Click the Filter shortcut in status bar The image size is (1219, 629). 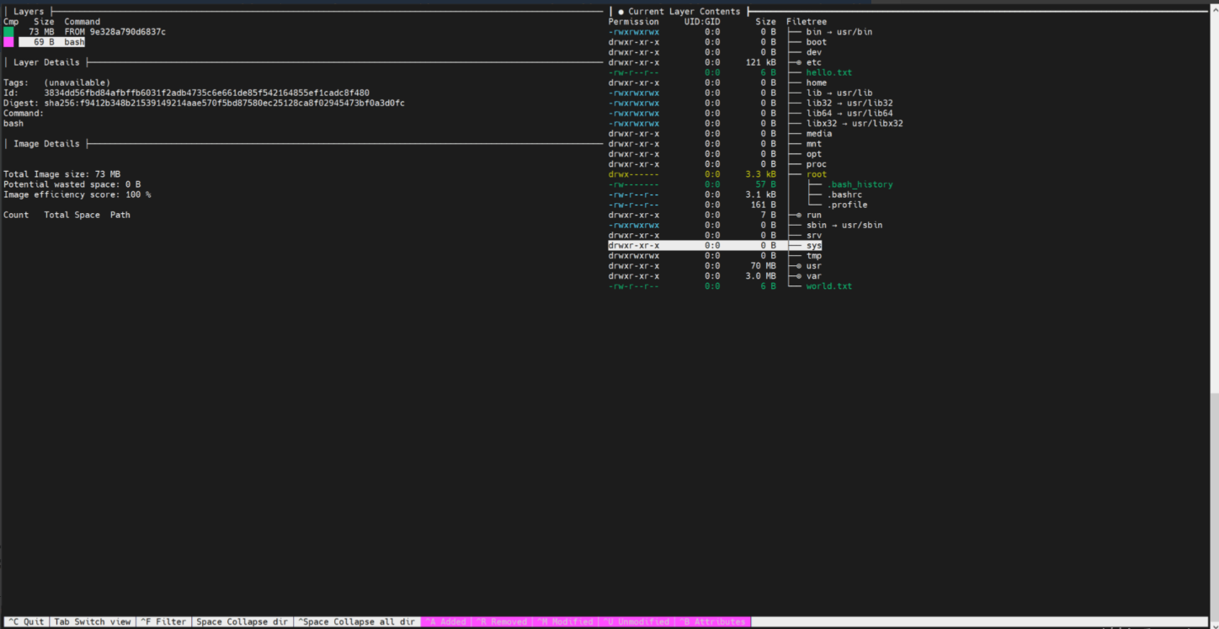point(163,622)
